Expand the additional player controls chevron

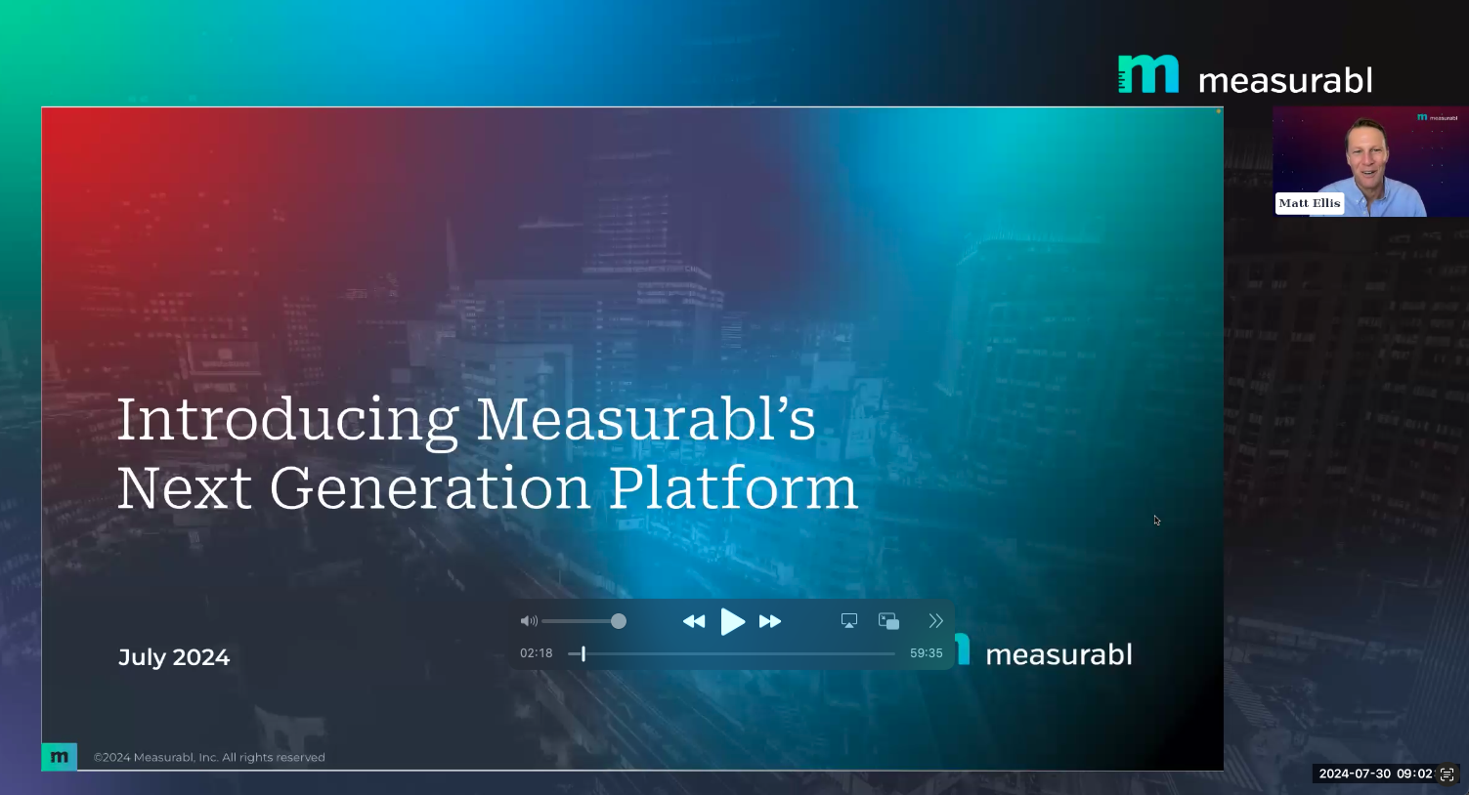click(x=934, y=620)
